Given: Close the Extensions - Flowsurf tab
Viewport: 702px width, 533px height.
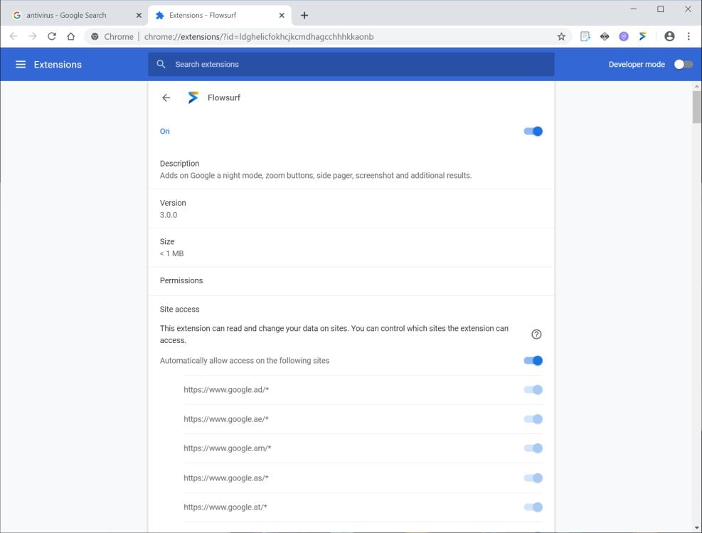Looking at the screenshot, I should click(x=282, y=15).
